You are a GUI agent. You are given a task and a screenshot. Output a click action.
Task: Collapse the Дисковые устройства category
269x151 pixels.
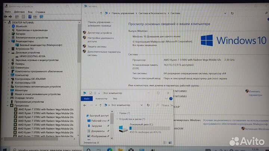[x=9, y=53]
